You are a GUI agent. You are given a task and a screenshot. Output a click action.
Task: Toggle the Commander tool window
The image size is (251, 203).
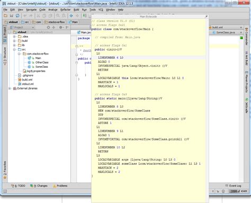click(246, 36)
